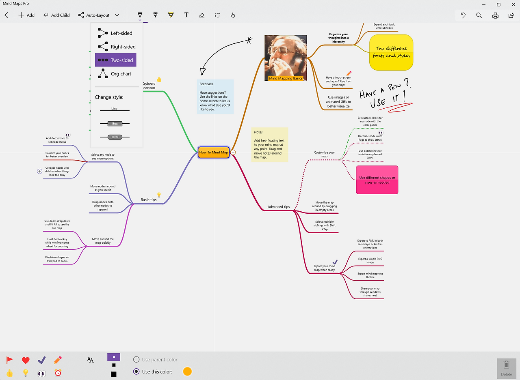Click the Add Child button
Image resolution: width=520 pixels, height=380 pixels.
coord(56,15)
